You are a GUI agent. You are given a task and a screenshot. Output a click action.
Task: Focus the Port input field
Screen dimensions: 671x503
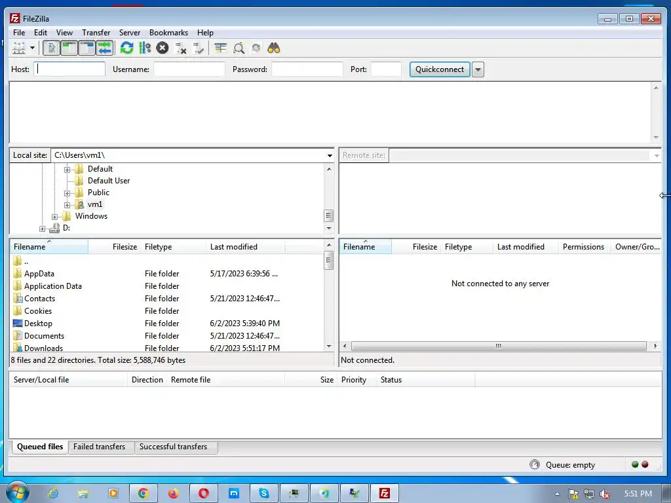[386, 69]
